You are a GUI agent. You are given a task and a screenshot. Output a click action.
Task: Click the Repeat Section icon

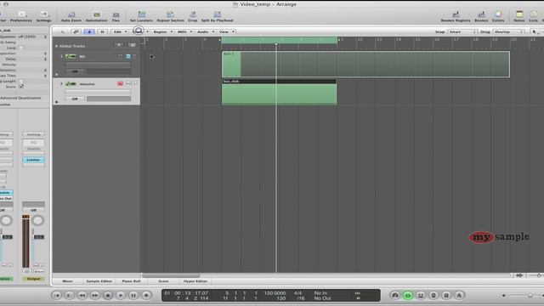(170, 17)
